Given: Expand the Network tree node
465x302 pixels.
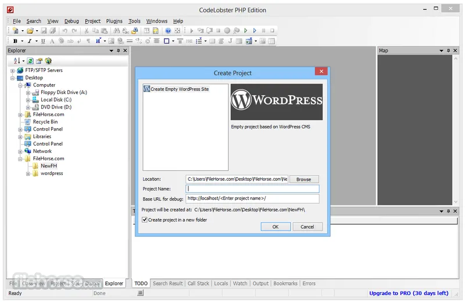Looking at the screenshot, I should coord(20,152).
